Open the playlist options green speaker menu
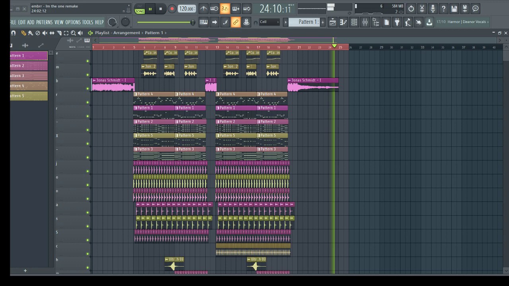Screen dimensions: 509x286 [x=90, y=33]
